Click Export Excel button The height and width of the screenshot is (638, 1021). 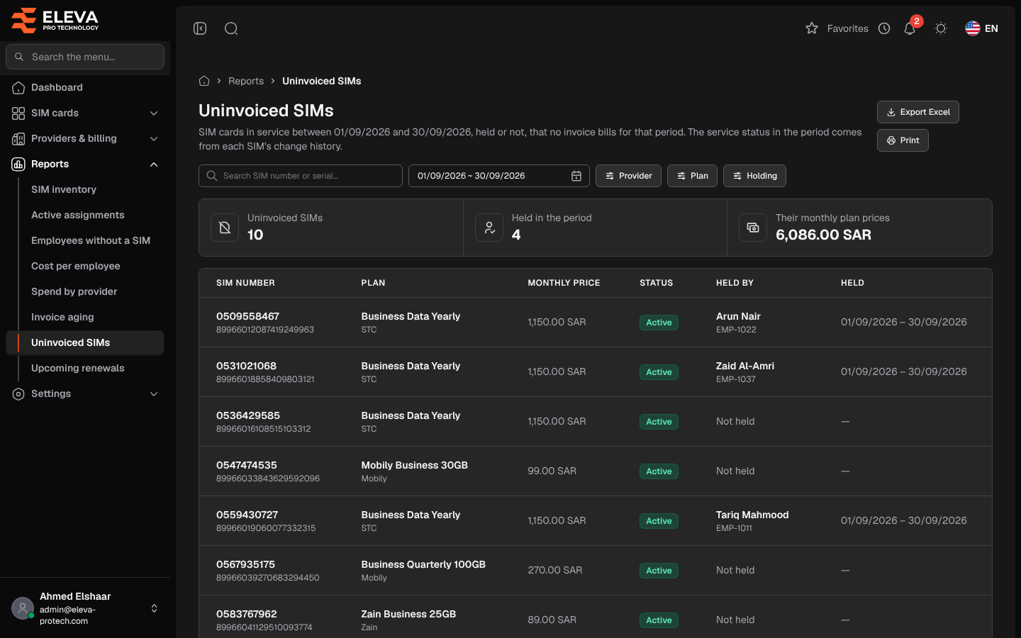pyautogui.click(x=918, y=112)
